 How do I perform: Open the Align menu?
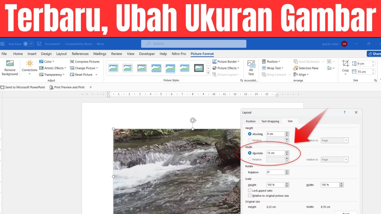point(301,75)
